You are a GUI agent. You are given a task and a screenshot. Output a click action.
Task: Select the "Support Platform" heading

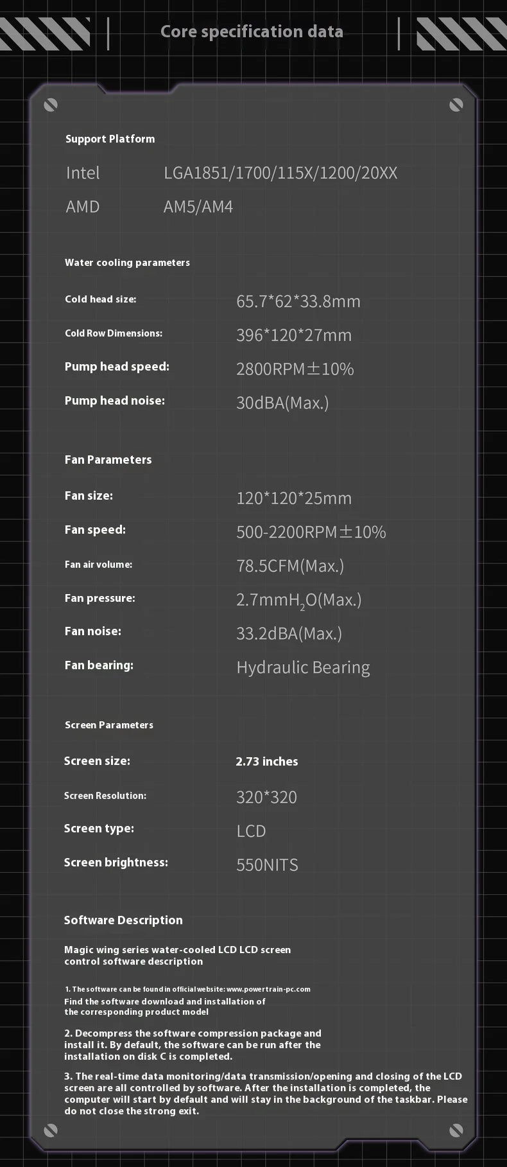(x=110, y=139)
